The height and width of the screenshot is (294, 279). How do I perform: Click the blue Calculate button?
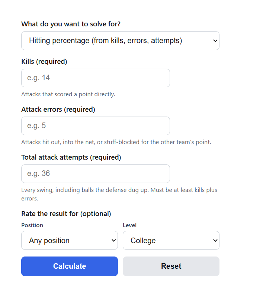click(x=70, y=266)
